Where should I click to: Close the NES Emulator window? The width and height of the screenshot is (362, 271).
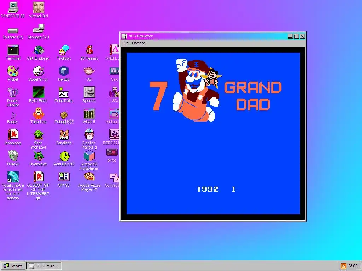coord(303,36)
